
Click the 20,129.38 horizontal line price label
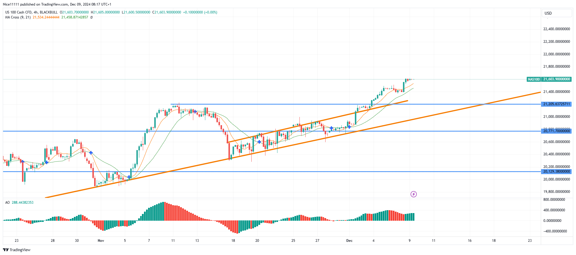(556, 171)
